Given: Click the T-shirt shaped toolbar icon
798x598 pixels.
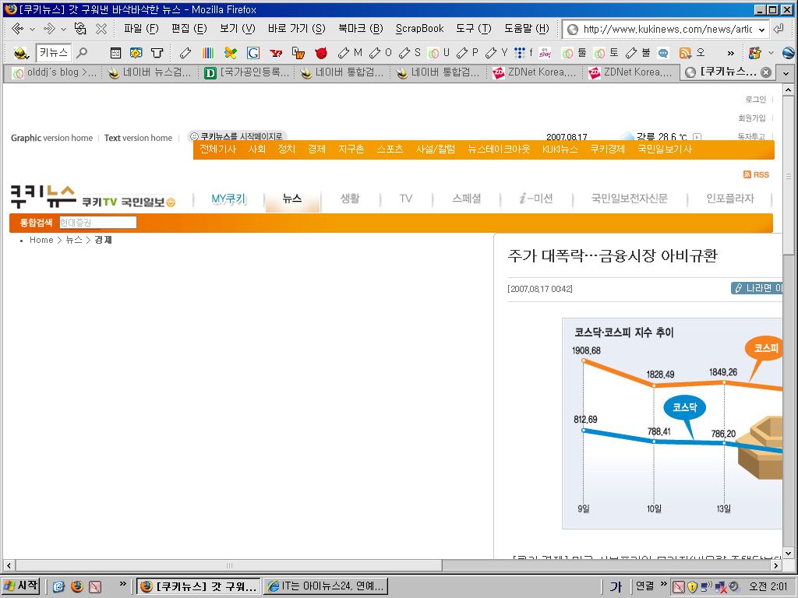Looking at the screenshot, I should [157, 52].
